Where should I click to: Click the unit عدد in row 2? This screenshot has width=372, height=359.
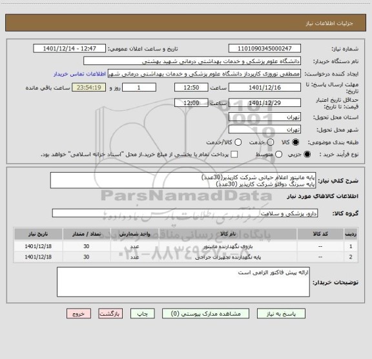pos(134,257)
